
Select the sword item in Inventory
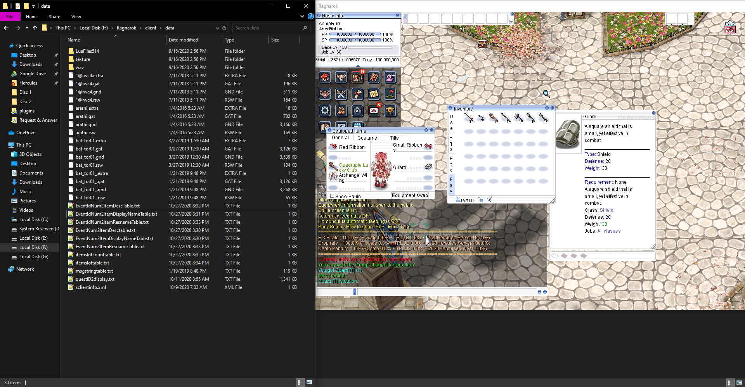[x=469, y=118]
